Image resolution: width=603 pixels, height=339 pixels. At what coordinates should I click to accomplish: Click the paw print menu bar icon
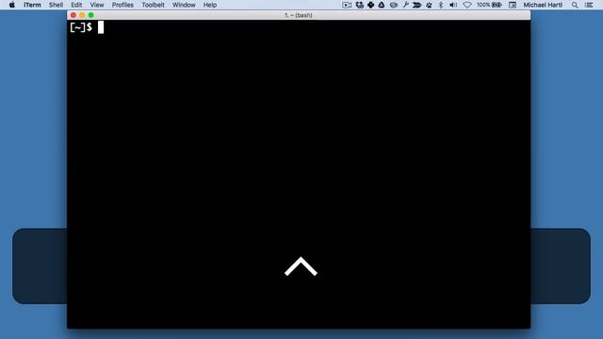point(429,5)
